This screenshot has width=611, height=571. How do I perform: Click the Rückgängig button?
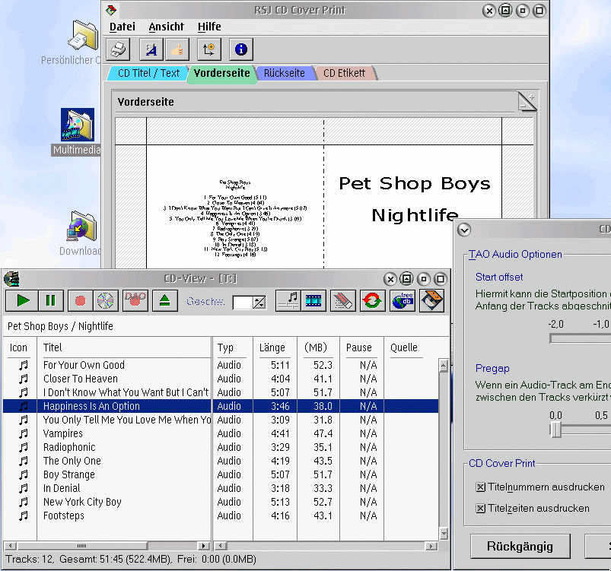point(520,546)
